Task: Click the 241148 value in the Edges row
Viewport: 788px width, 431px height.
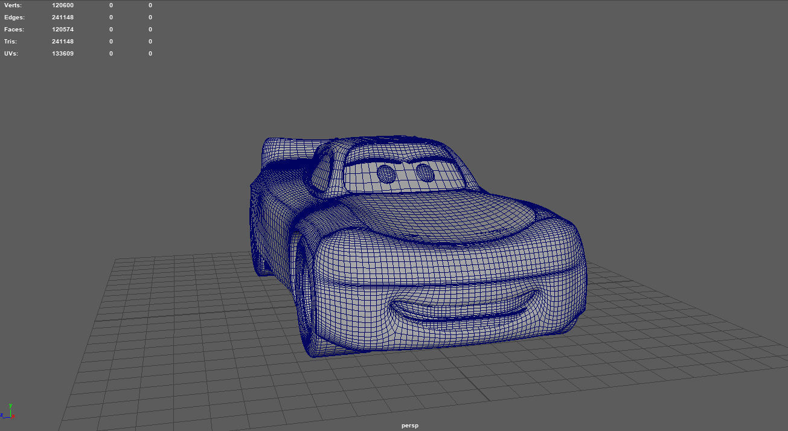Action: coord(63,17)
